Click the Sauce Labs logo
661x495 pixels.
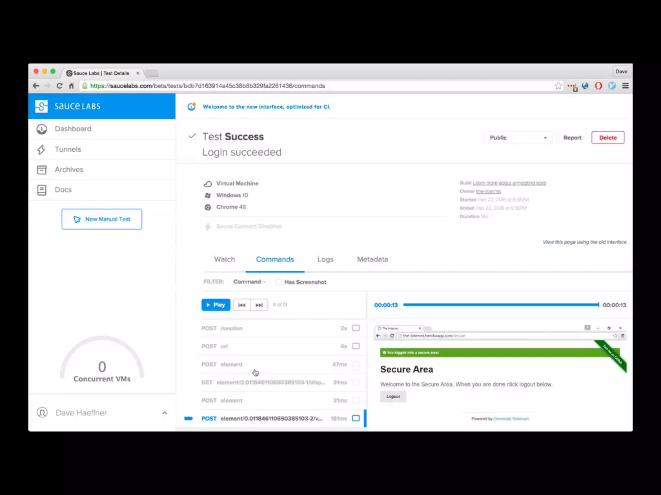[42, 106]
